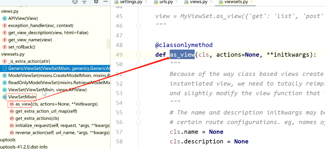The height and width of the screenshot is (149, 325).
Task: Click the Python file icon on viewsets.py tab
Action: pyautogui.click(x=221, y=2)
